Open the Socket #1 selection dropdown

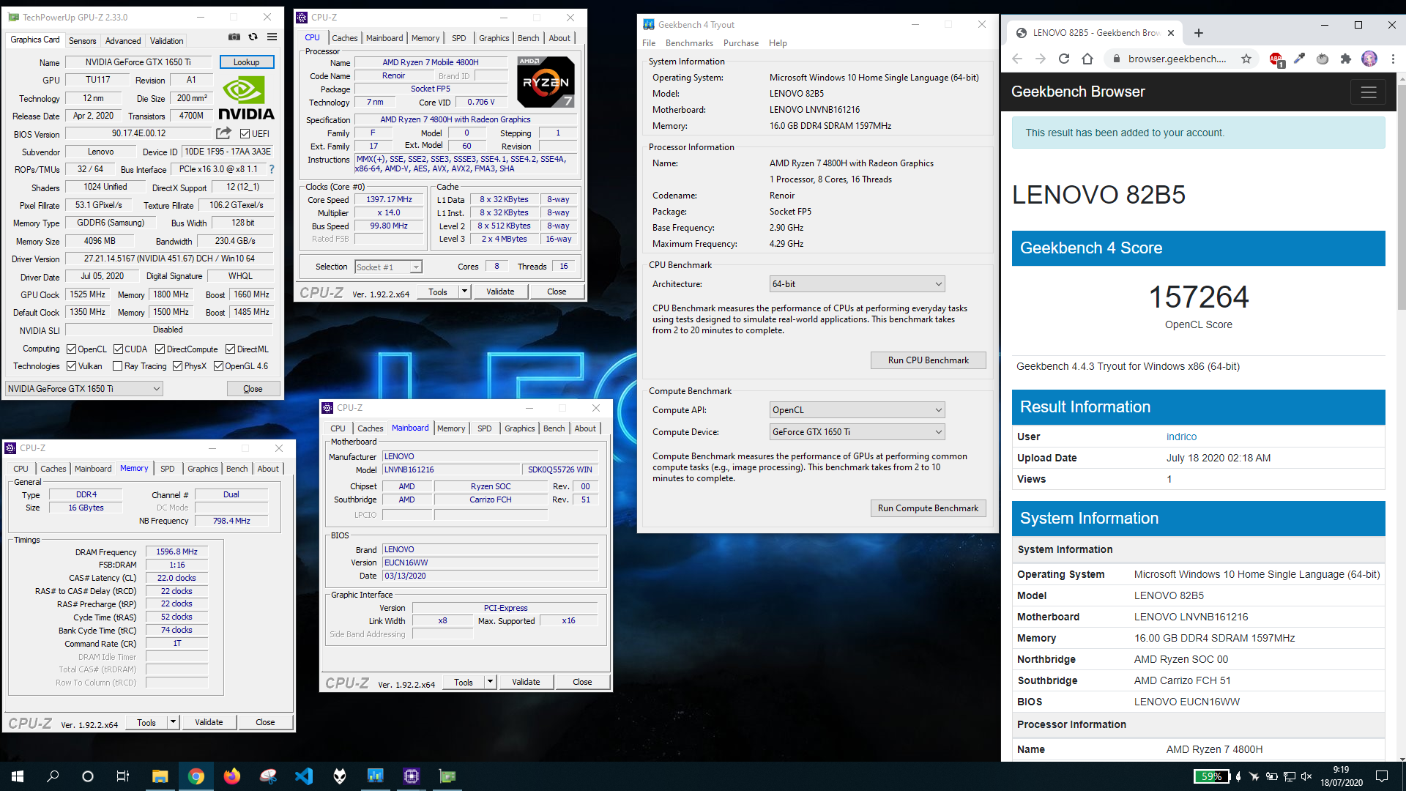pos(388,267)
